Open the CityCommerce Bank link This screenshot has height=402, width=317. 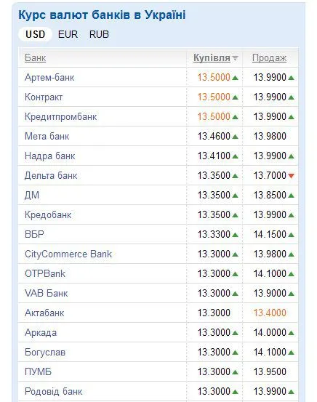click(x=68, y=254)
